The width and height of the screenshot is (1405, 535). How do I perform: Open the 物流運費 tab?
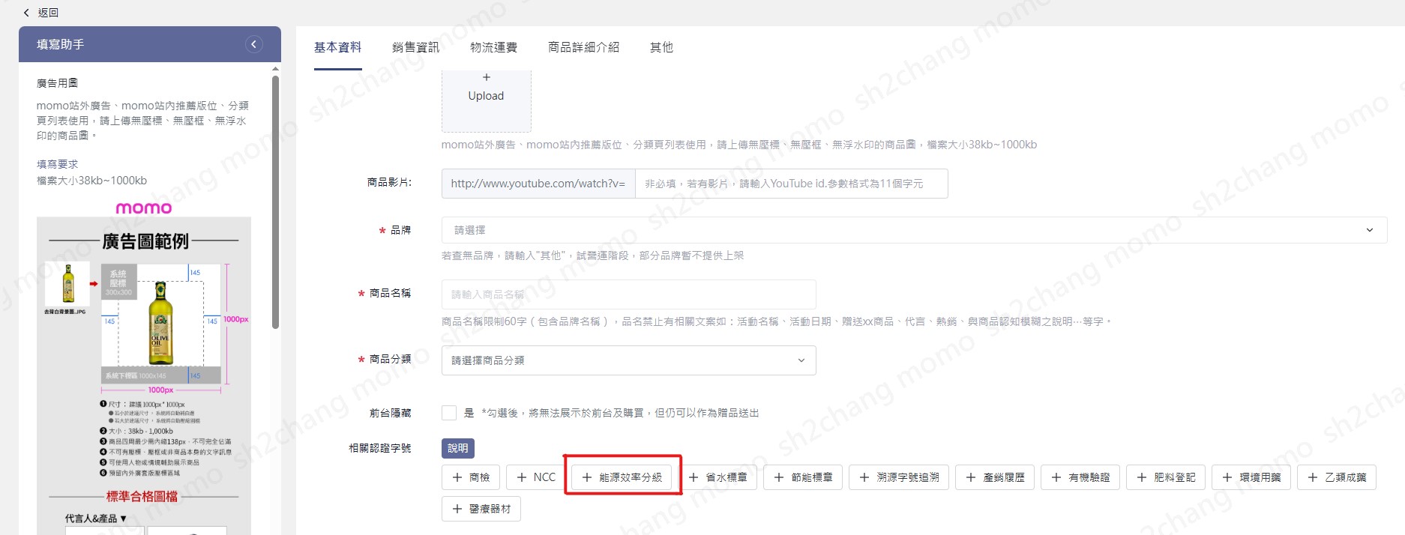pos(493,47)
